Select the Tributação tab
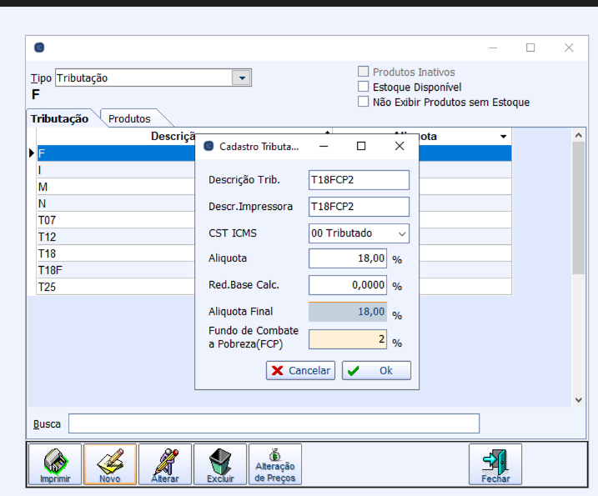The image size is (598, 496). coord(60,118)
